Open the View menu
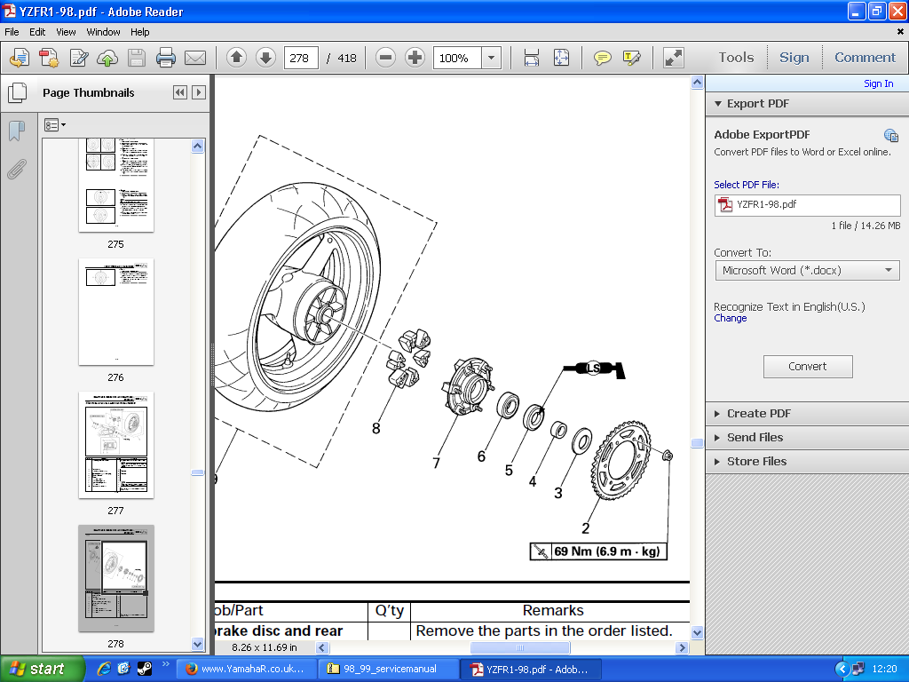Image resolution: width=909 pixels, height=682 pixels. click(66, 32)
